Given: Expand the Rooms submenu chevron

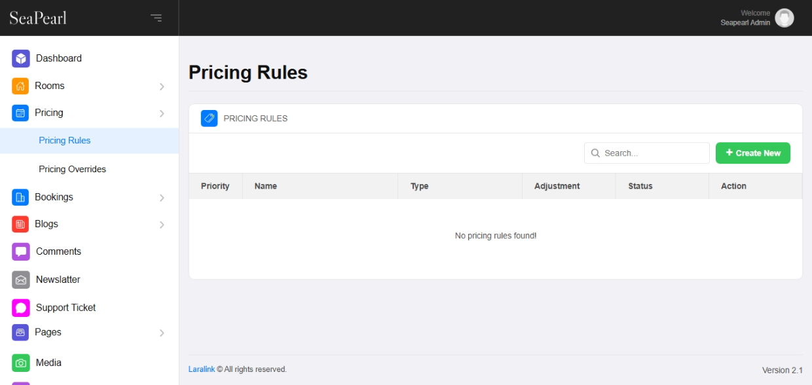Looking at the screenshot, I should [x=162, y=86].
